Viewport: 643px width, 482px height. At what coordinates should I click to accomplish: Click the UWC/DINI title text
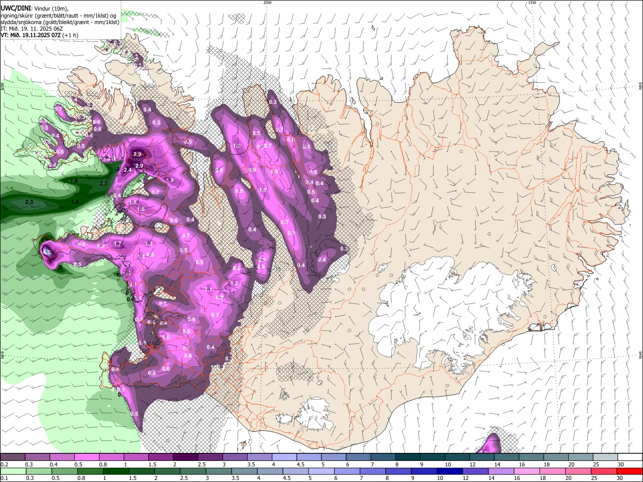(16, 8)
